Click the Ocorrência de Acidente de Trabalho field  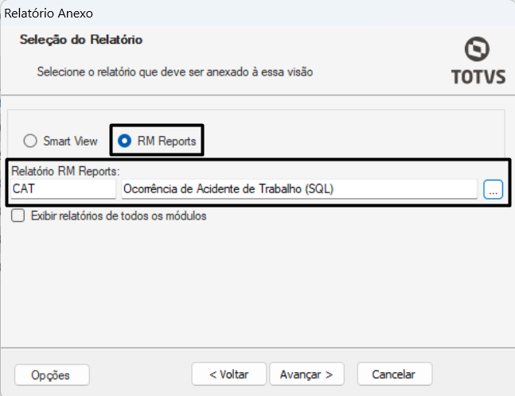299,189
